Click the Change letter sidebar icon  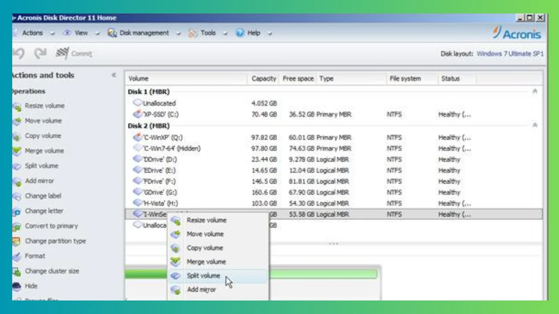click(17, 212)
